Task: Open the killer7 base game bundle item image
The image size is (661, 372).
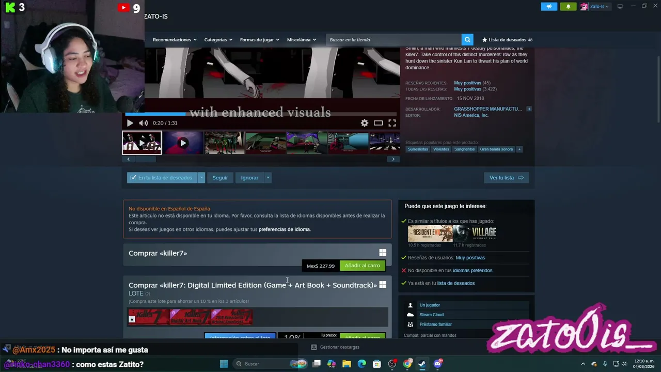Action: pos(149,317)
